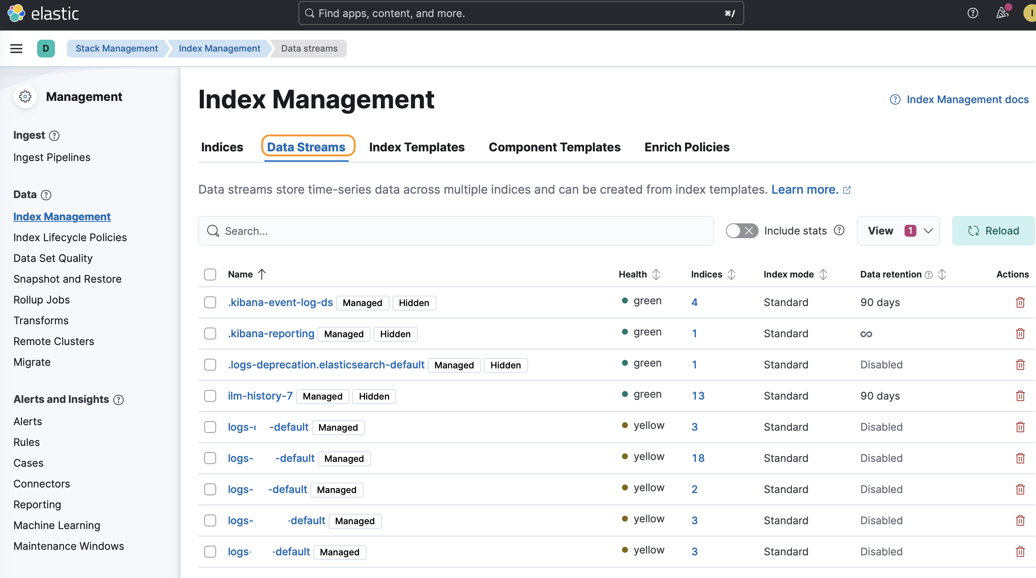Click the Include stats help icon
This screenshot has width=1036, height=578.
coord(839,230)
